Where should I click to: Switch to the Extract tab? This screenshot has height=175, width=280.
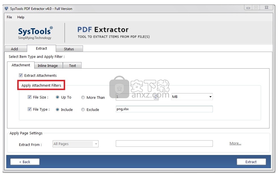(x=41, y=49)
